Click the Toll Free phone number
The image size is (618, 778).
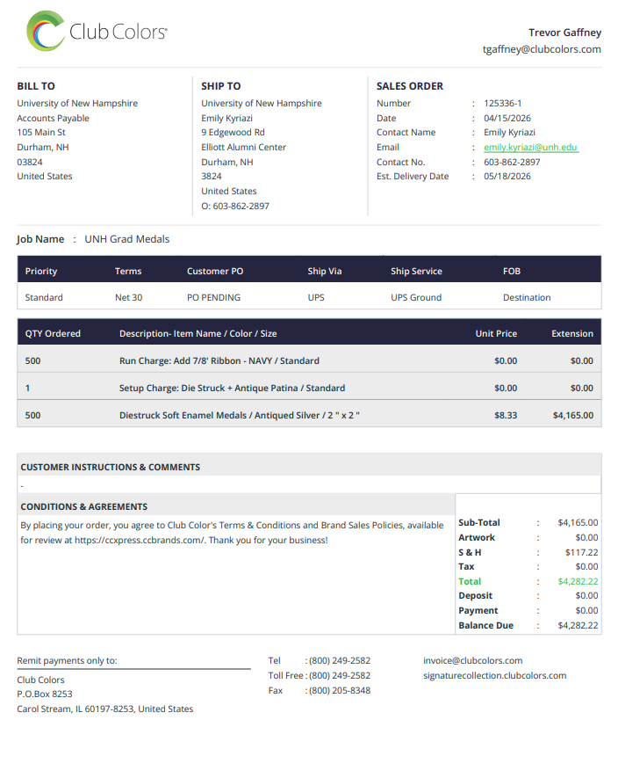pyautogui.click(x=340, y=675)
